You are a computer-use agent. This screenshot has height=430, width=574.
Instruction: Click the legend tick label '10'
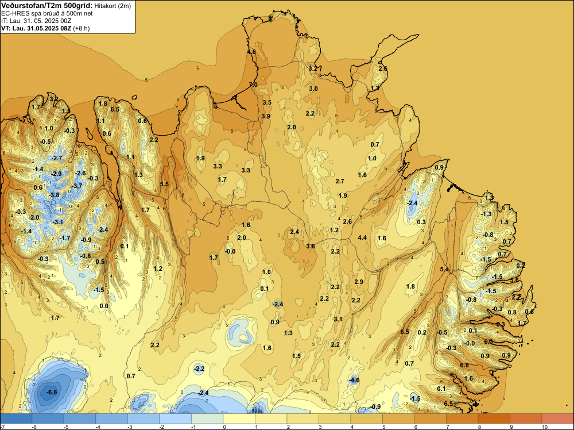[x=544, y=427]
